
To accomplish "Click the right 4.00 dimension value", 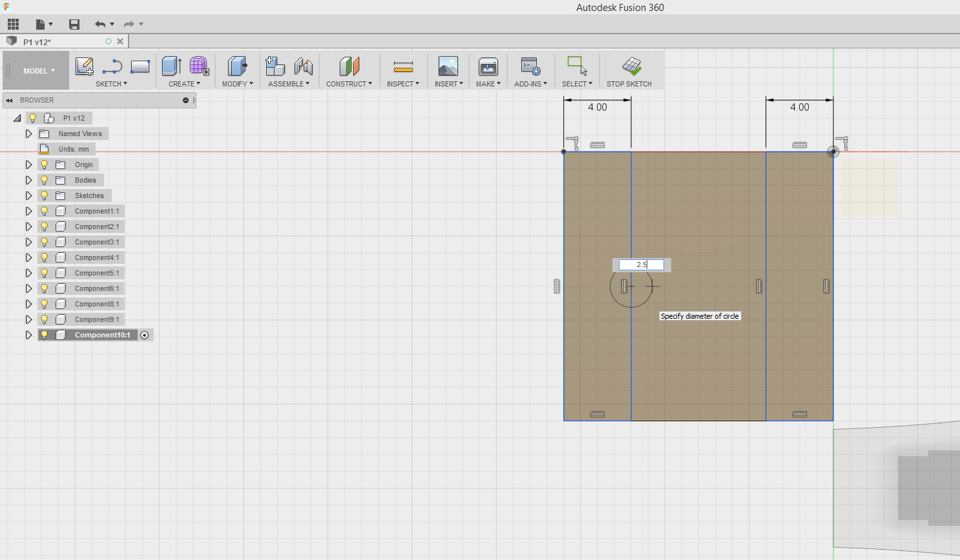I will click(x=800, y=107).
